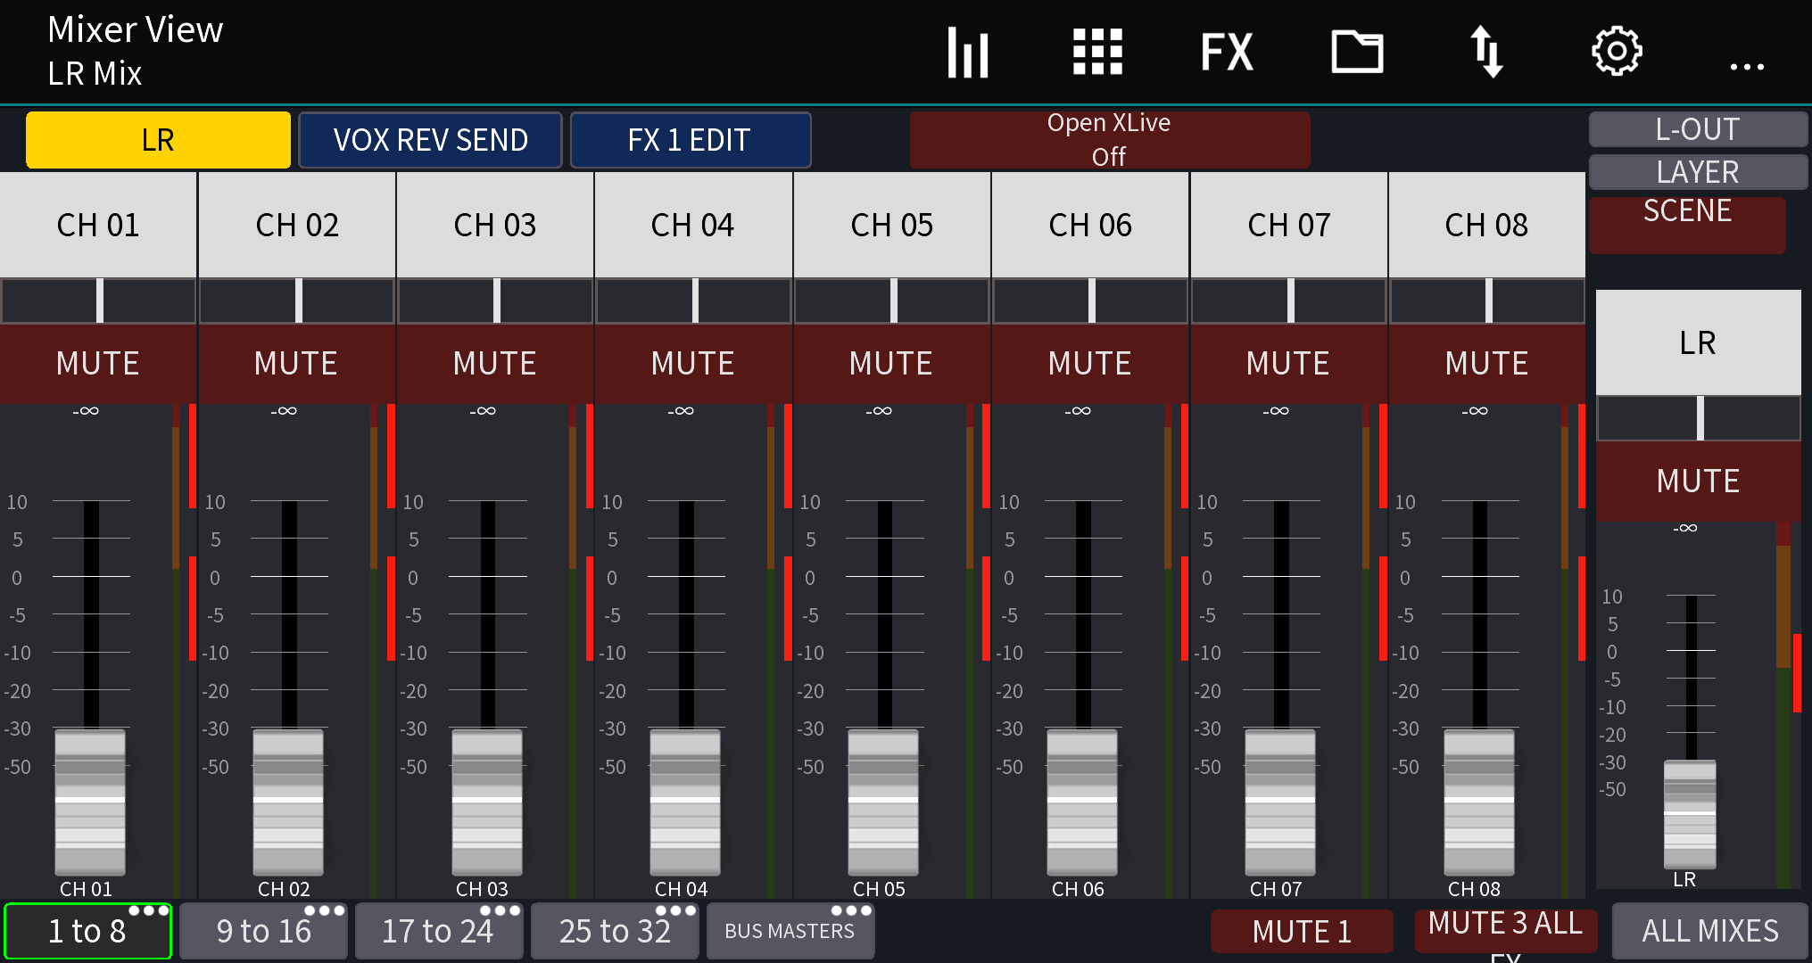This screenshot has height=963, width=1812.
Task: Toggle MUTE on CH 05
Action: (891, 364)
